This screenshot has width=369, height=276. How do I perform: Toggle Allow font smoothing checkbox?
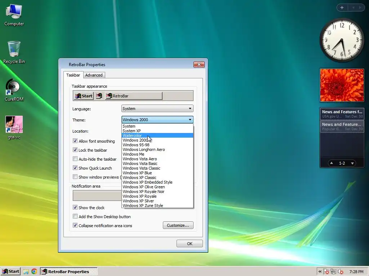pos(75,141)
